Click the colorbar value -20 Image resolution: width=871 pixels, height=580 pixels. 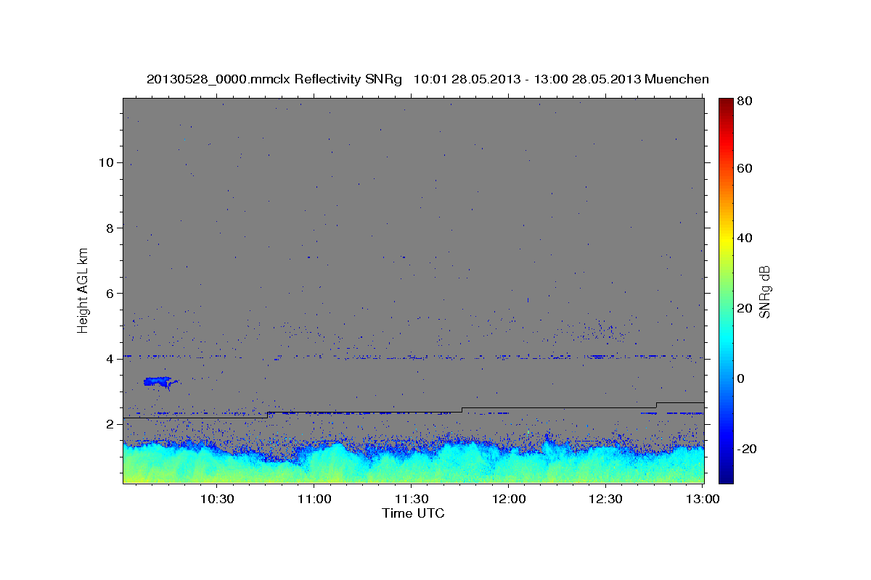[746, 449]
